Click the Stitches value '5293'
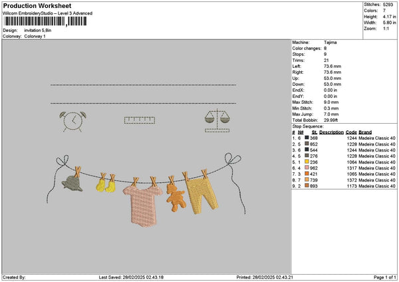This screenshot has height=282, width=399. coord(388,5)
